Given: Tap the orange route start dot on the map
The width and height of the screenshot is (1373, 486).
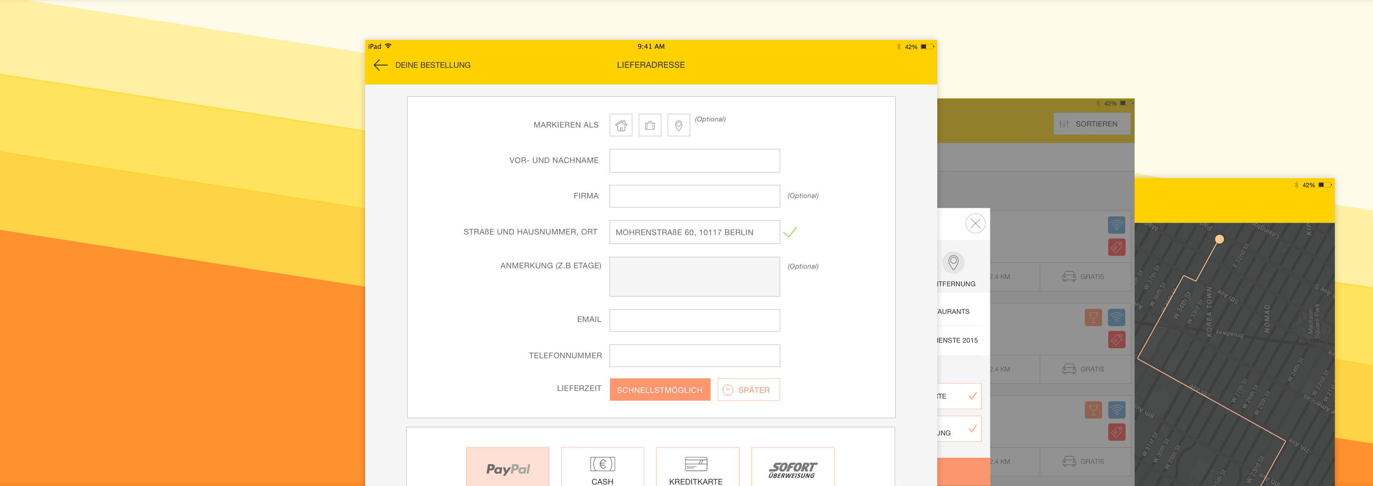Looking at the screenshot, I should [1219, 239].
